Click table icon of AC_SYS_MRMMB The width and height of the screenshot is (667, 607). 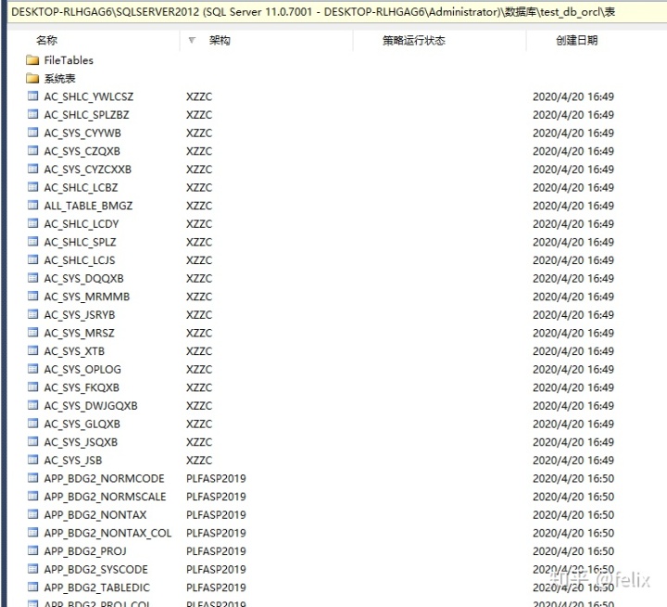pyautogui.click(x=32, y=297)
